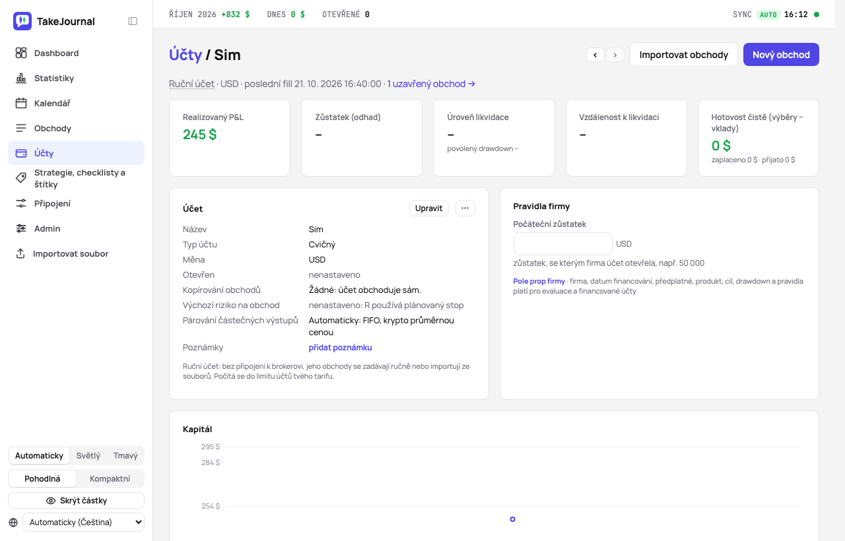Click the Účty card icon in sidebar
Viewport: 845px width, 541px height.
click(21, 153)
